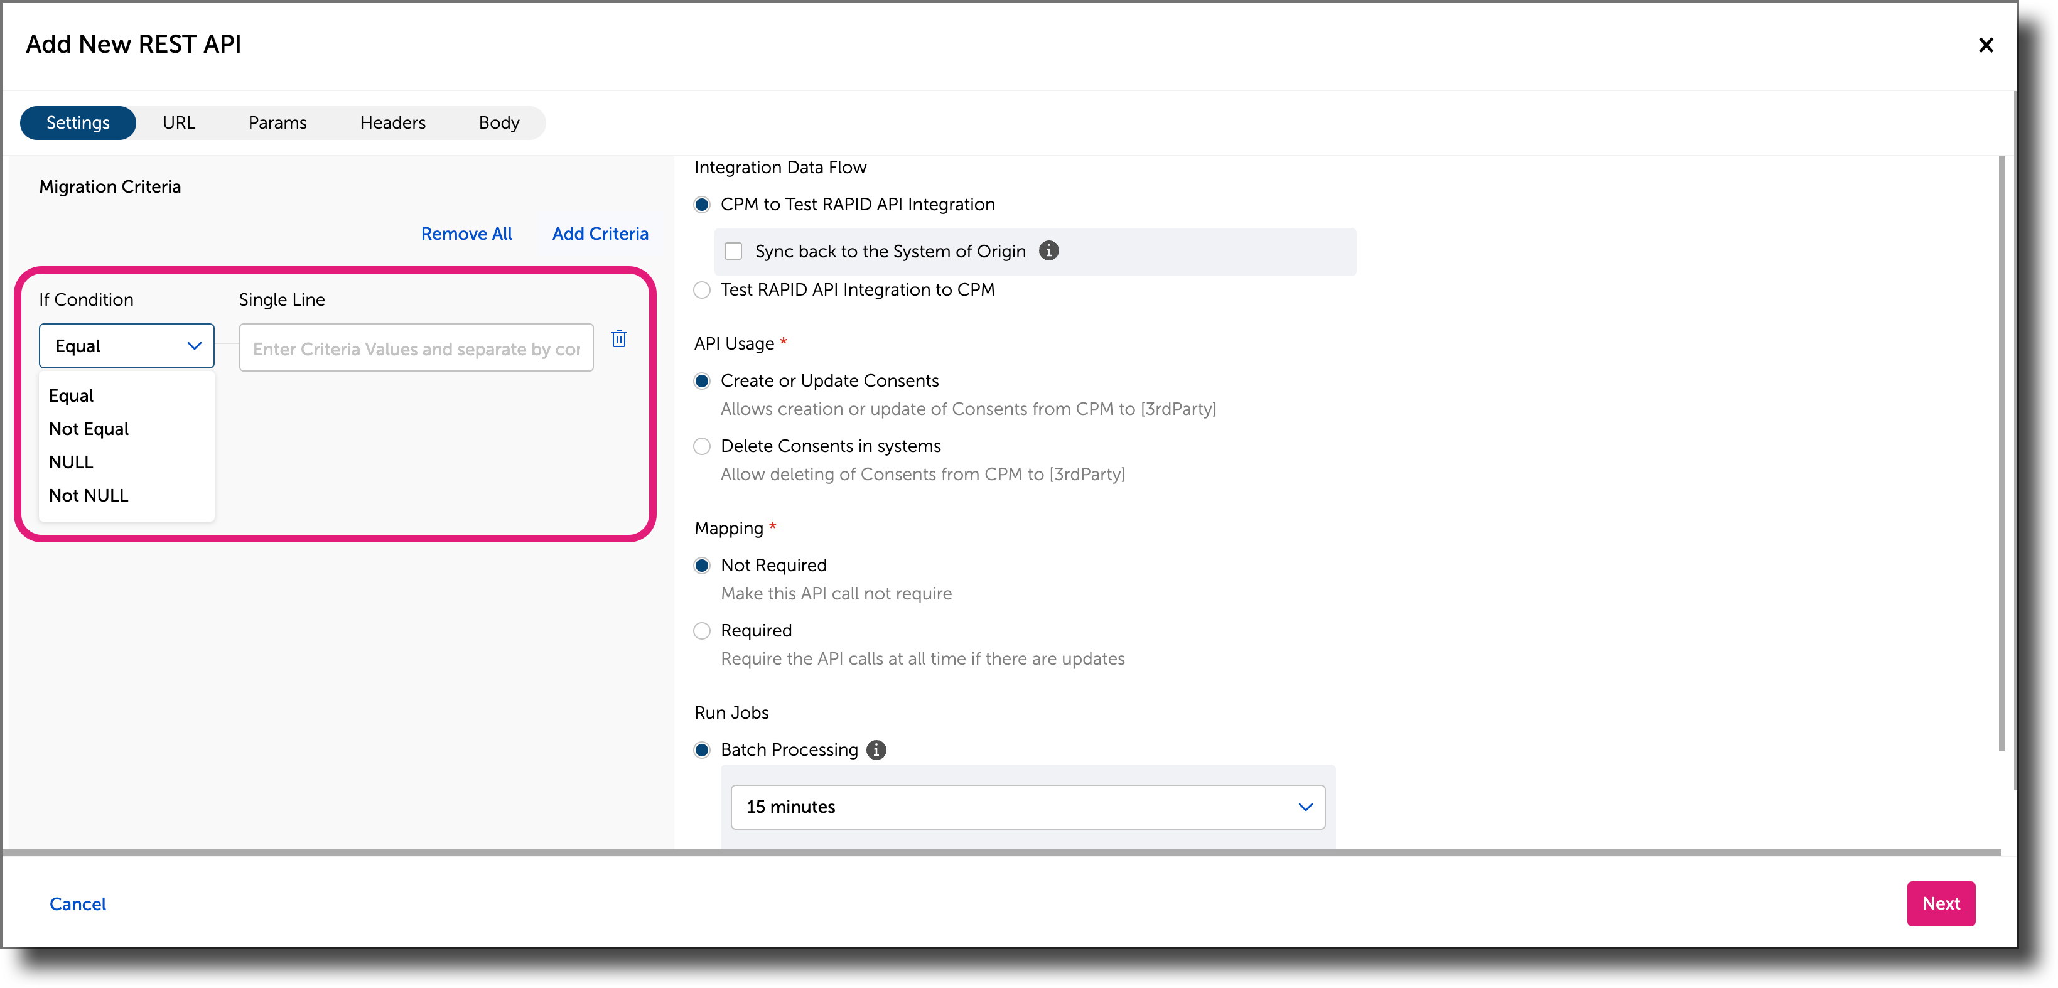Click the Next button
Viewport: 2058px width, 988px height.
[1941, 903]
